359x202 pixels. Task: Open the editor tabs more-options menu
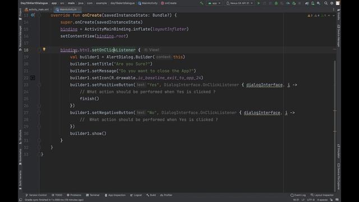tap(334, 10)
